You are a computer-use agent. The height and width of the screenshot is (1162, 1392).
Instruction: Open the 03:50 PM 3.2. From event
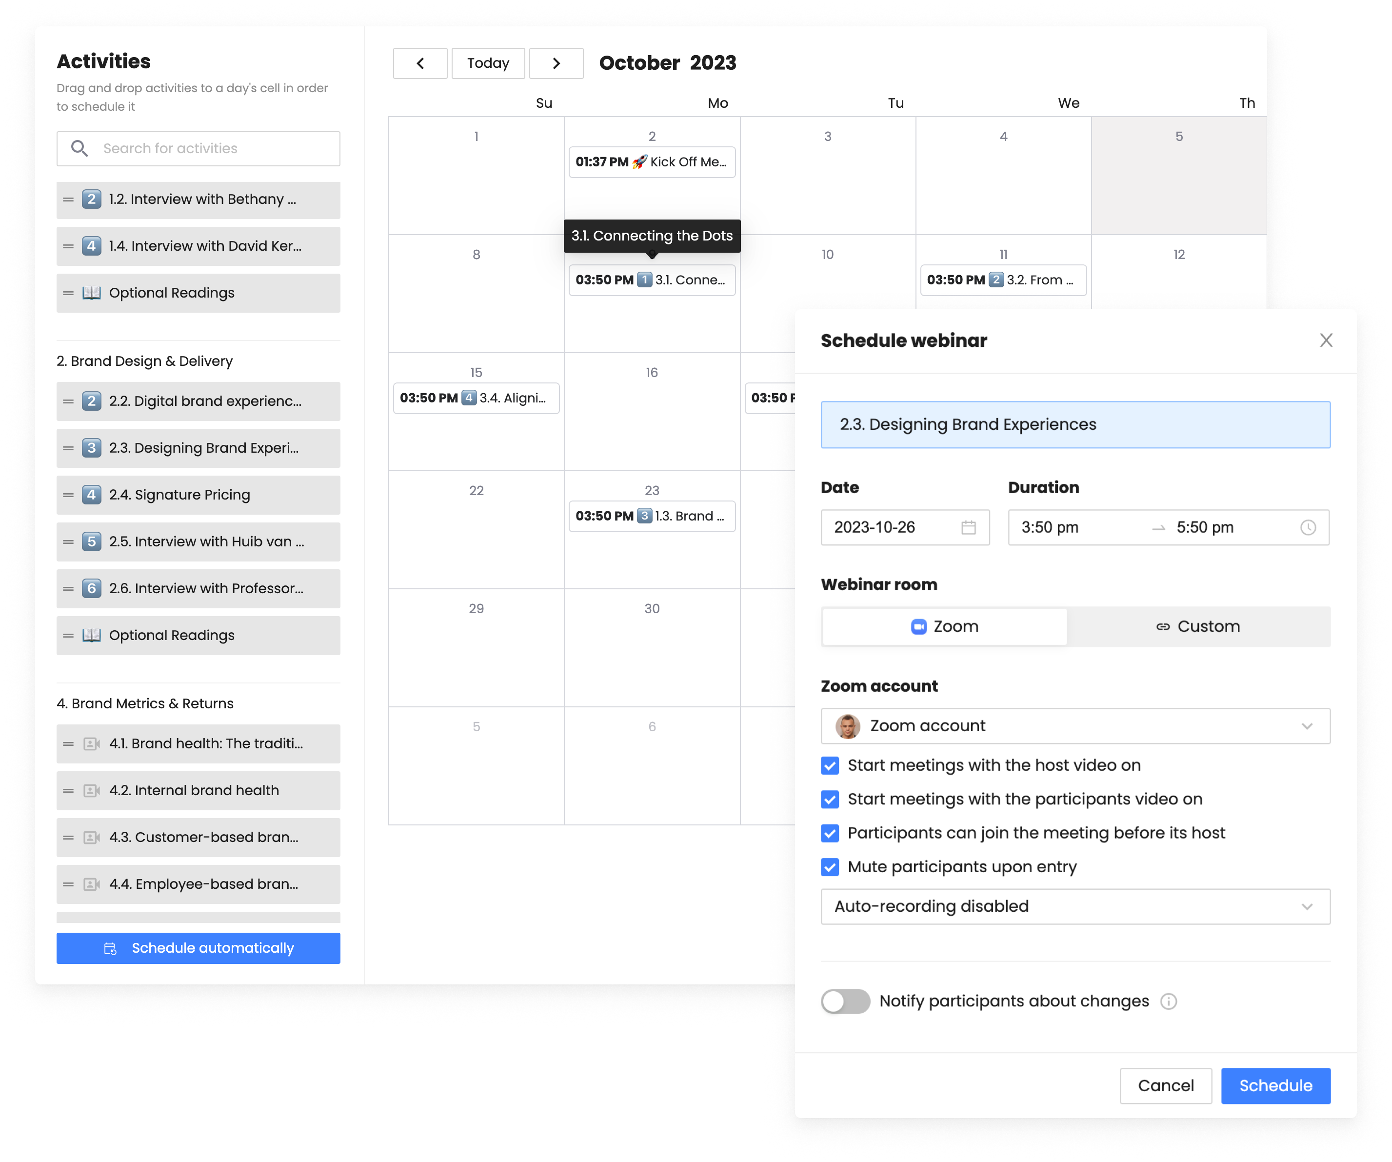coord(1003,280)
